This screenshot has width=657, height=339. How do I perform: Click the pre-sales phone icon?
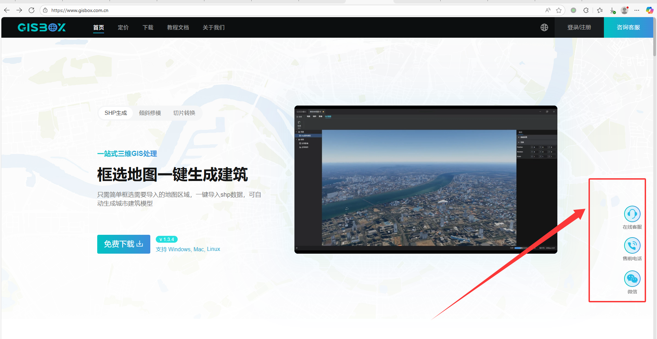click(632, 245)
